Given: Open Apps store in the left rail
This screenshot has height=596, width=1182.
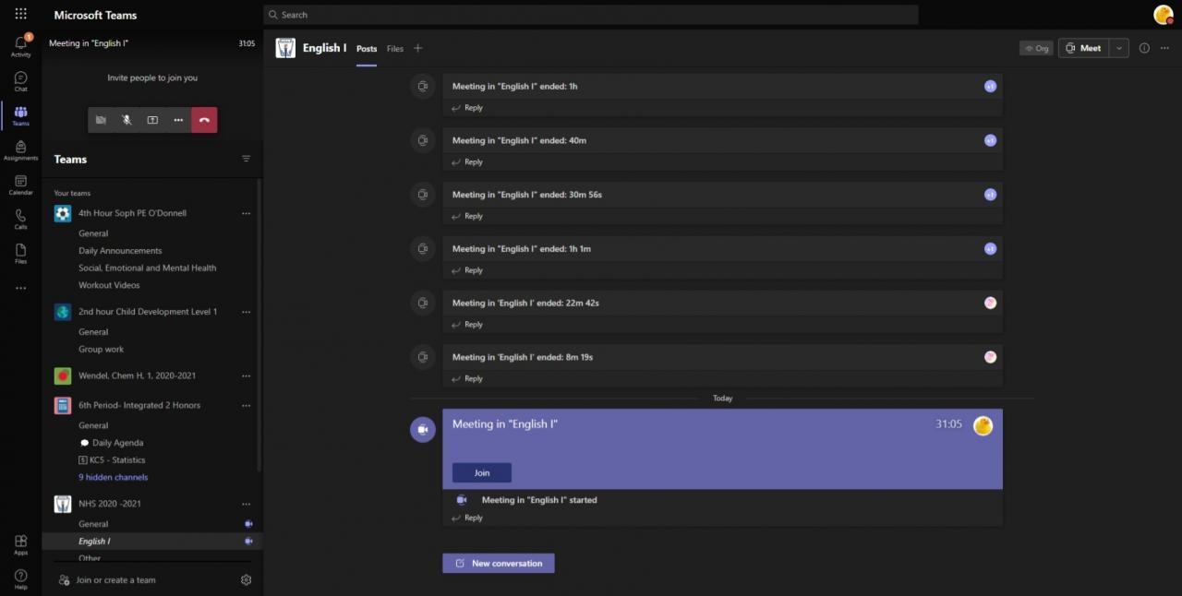Looking at the screenshot, I should point(20,544).
